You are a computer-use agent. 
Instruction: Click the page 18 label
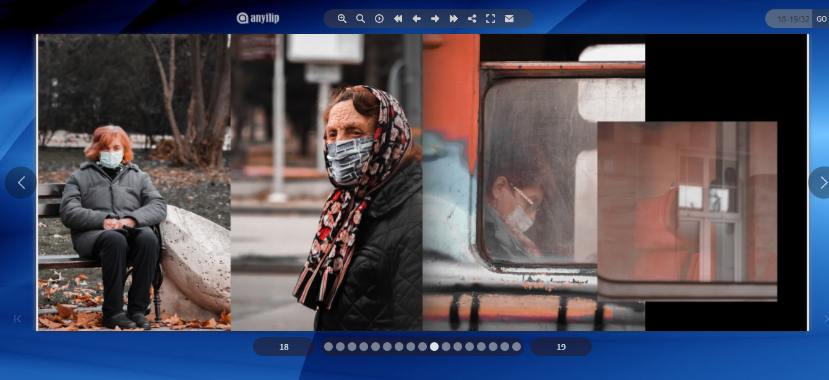point(284,347)
